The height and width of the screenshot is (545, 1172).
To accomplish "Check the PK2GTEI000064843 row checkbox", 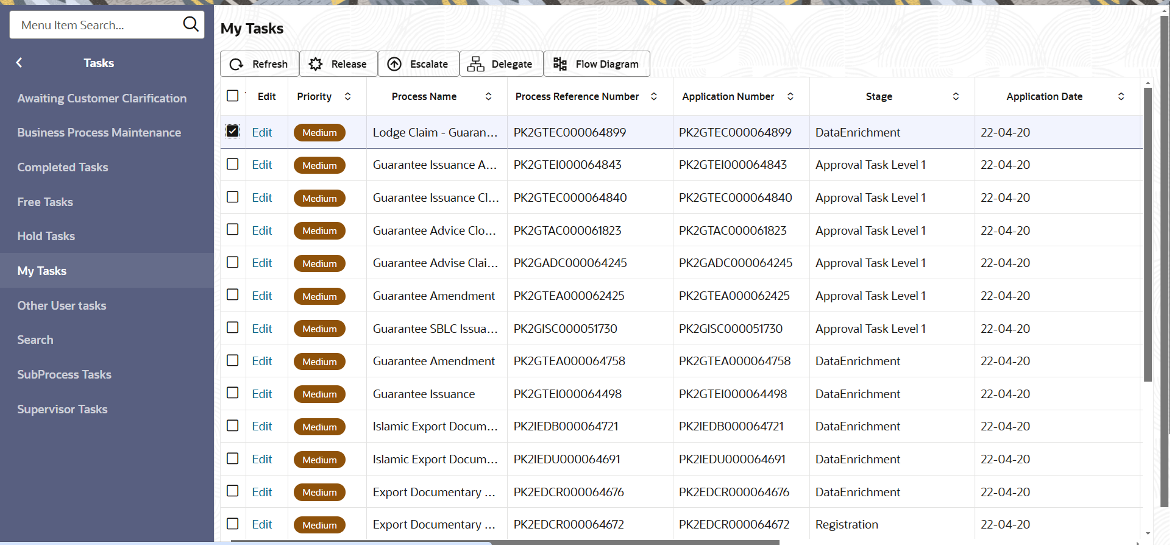I will pos(233,164).
